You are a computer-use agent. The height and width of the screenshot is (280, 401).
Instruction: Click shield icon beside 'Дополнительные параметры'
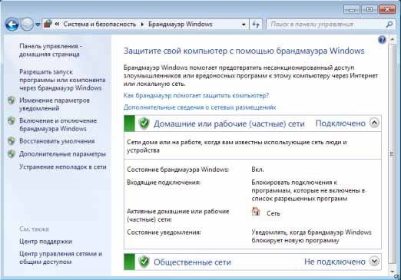point(12,153)
